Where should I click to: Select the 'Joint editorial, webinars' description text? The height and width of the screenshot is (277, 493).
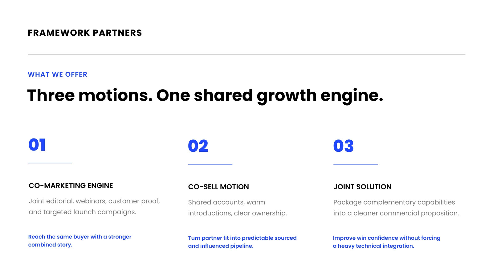(94, 207)
